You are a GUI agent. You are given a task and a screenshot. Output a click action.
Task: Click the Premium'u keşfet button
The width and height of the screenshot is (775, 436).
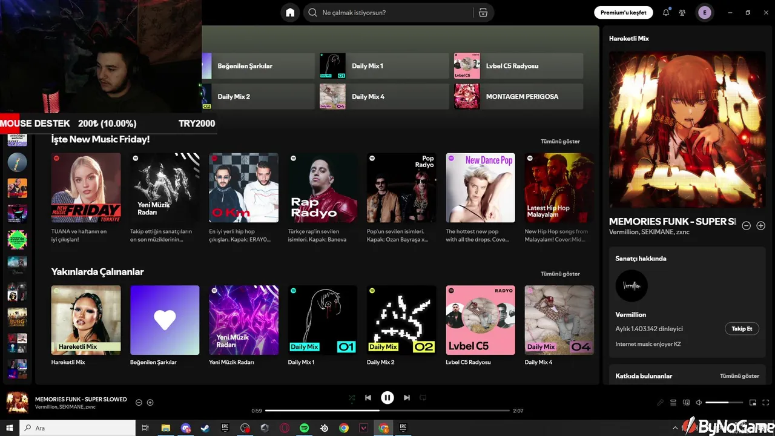624,12
